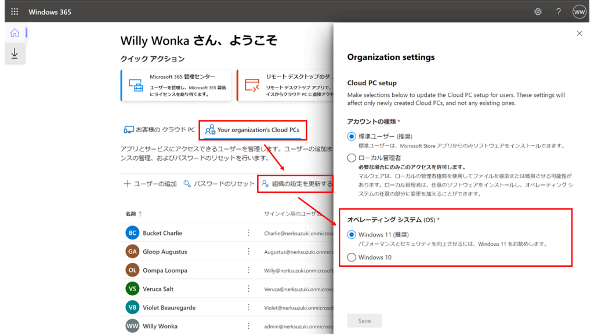Open the settings gear icon
This screenshot has height=334, width=594.
click(x=538, y=12)
